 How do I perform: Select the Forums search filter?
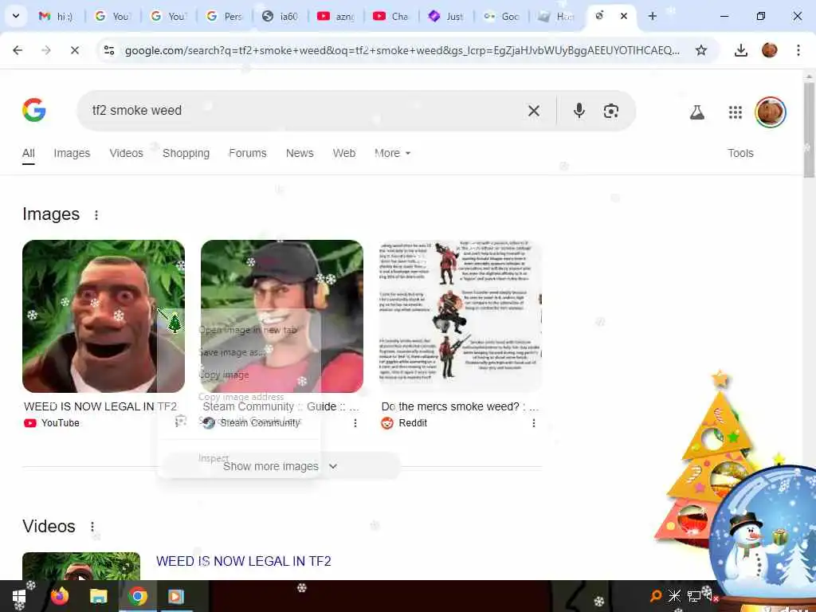248,153
